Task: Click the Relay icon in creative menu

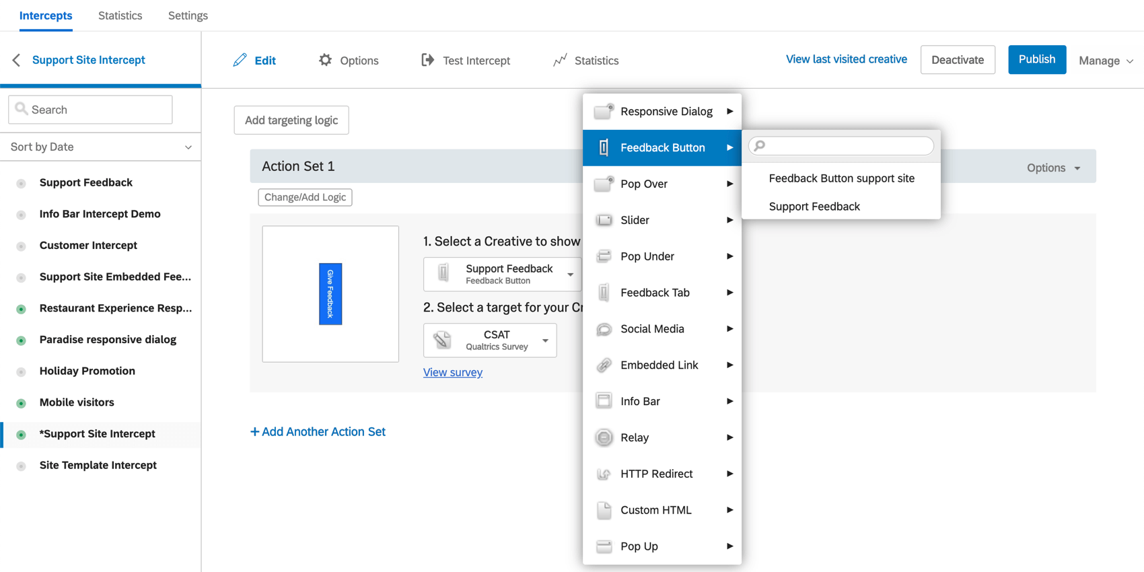Action: (x=604, y=437)
